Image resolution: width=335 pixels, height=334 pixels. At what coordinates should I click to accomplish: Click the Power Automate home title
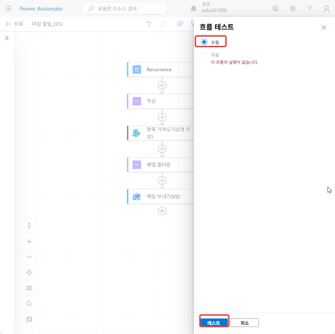pos(41,9)
